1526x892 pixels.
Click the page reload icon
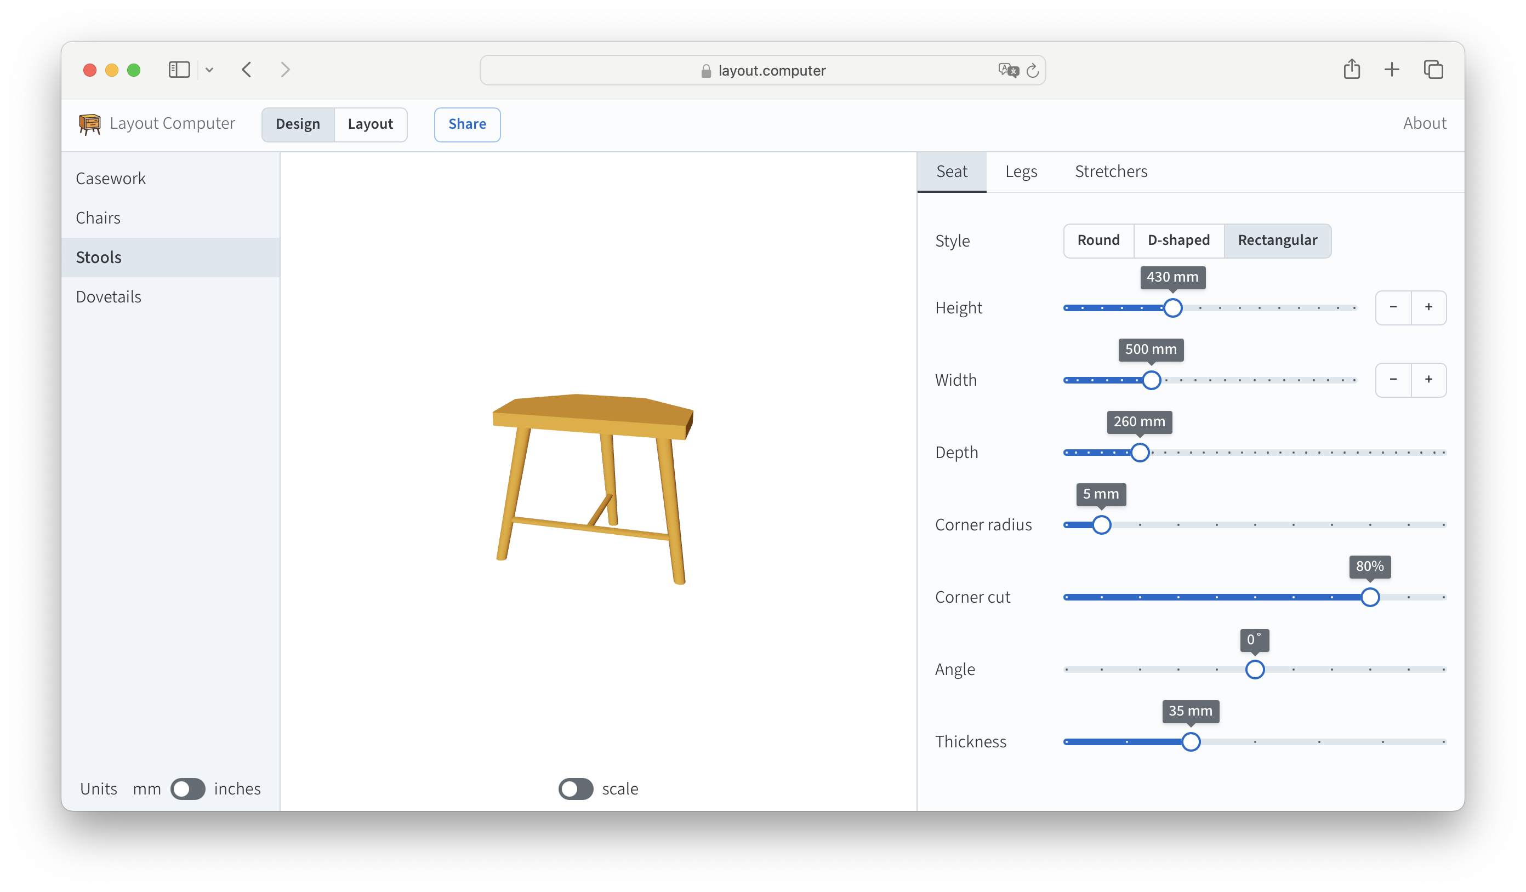(1033, 71)
